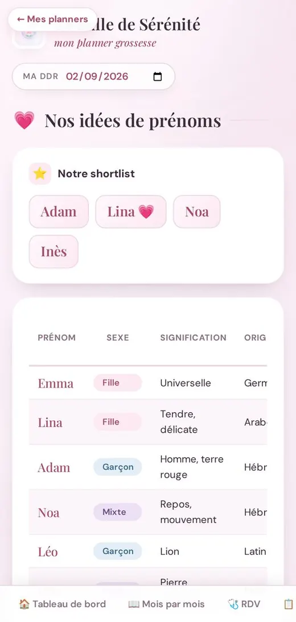Click the Signification column header

coord(193,338)
